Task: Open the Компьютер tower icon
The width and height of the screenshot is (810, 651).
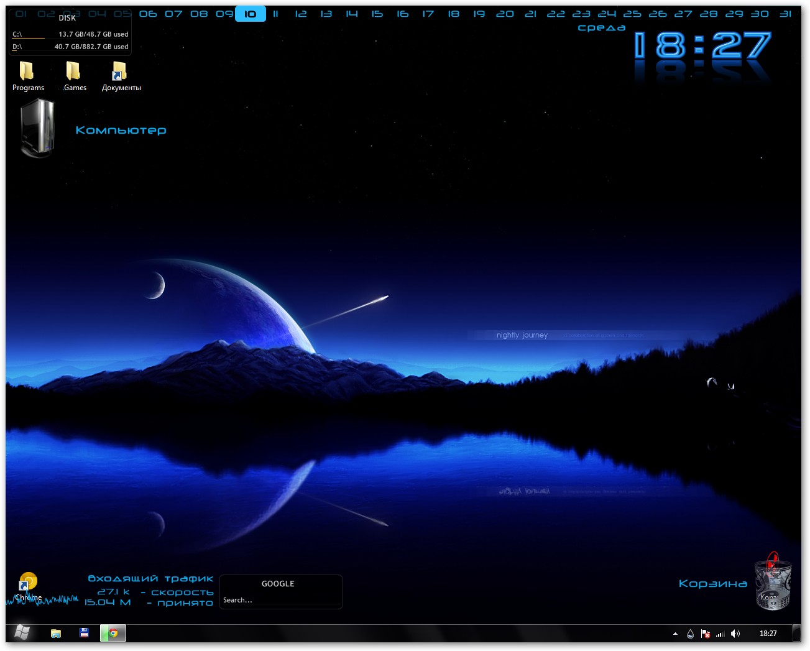Action: 38,129
